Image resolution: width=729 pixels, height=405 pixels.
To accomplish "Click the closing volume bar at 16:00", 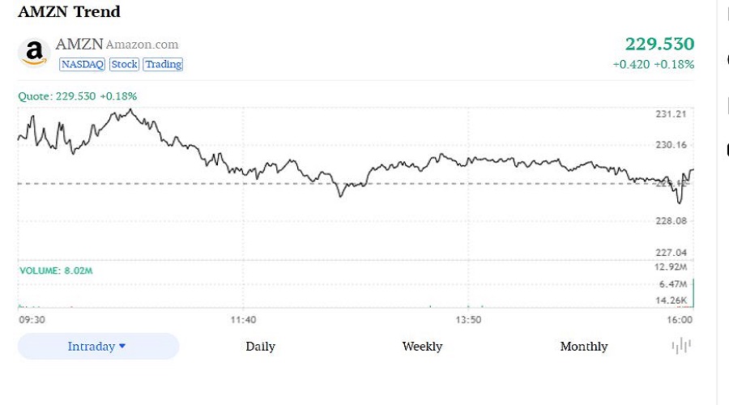I will [693, 293].
